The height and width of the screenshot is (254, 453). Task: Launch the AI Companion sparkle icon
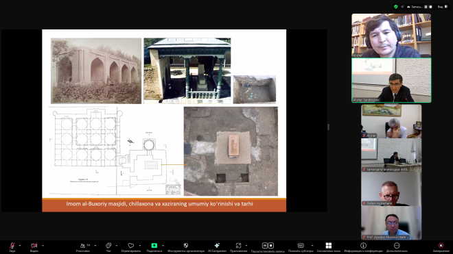point(217,246)
